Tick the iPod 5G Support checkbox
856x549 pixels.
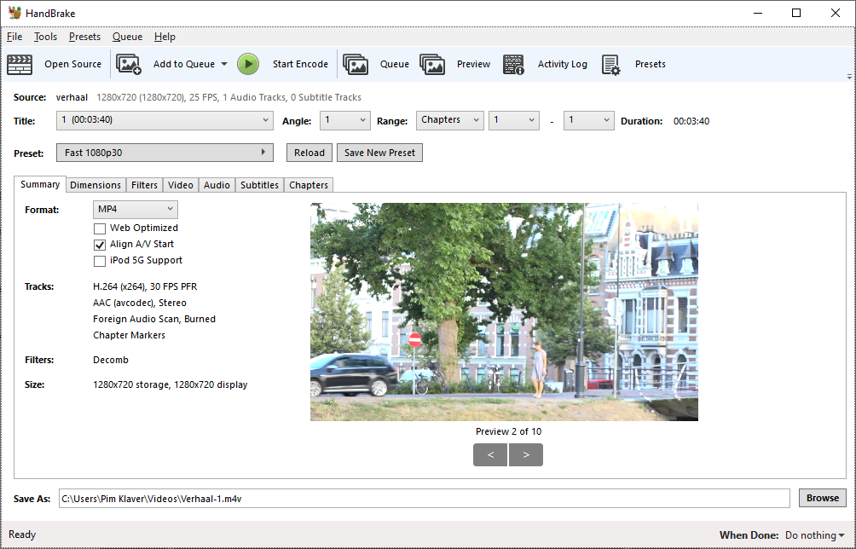[100, 261]
